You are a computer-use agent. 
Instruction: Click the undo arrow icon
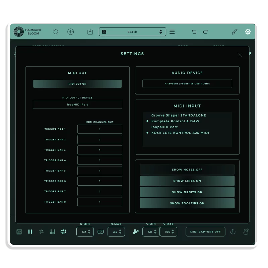click(x=194, y=32)
